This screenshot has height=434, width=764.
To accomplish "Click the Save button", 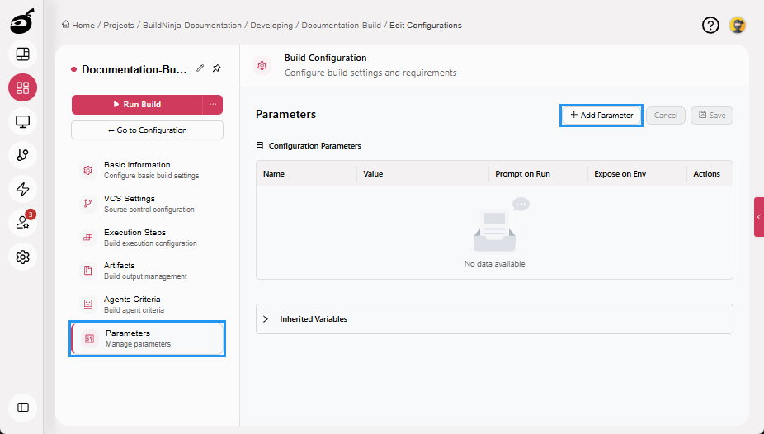I will 712,116.
